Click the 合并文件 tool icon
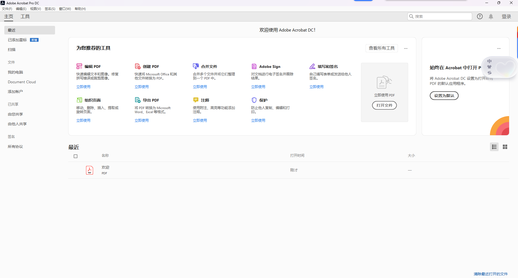Screen dimensions: 518x278 click(196, 66)
